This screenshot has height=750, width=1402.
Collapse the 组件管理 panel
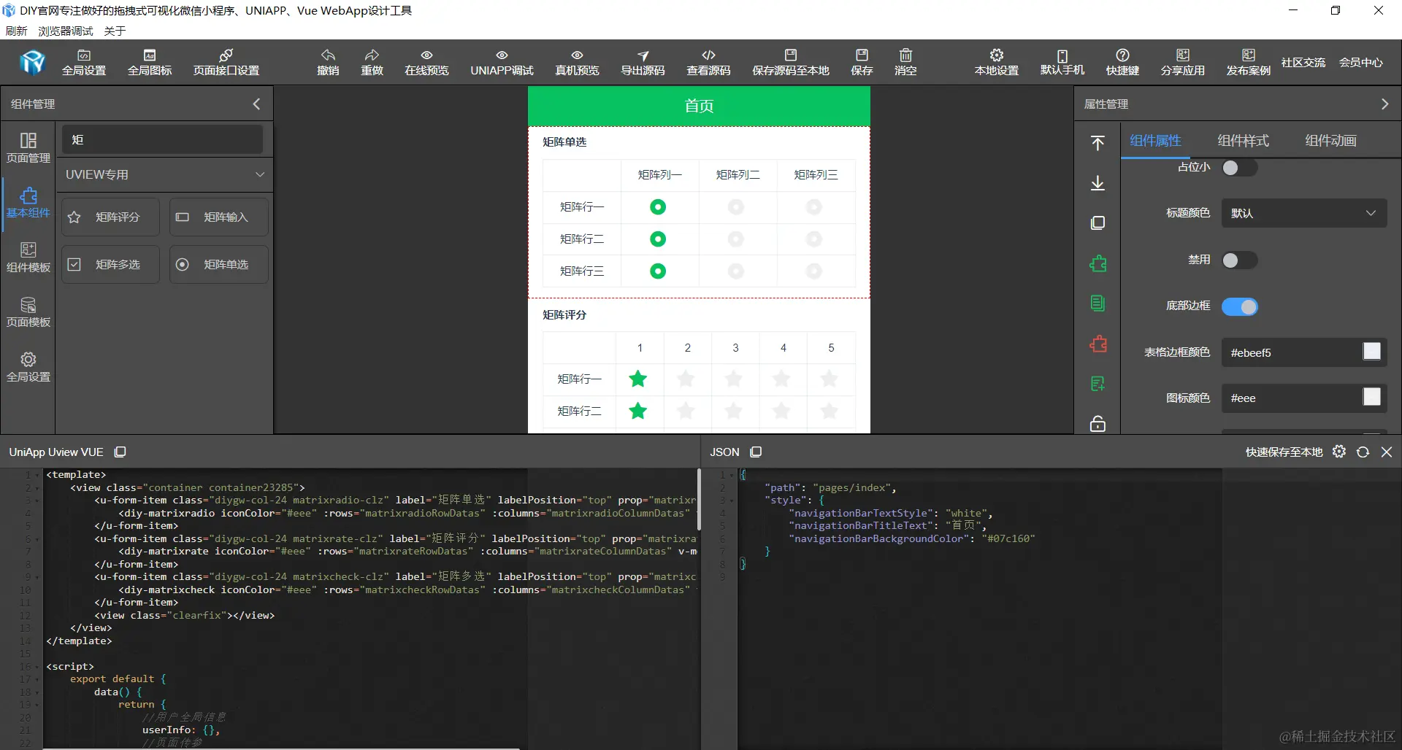click(x=256, y=104)
